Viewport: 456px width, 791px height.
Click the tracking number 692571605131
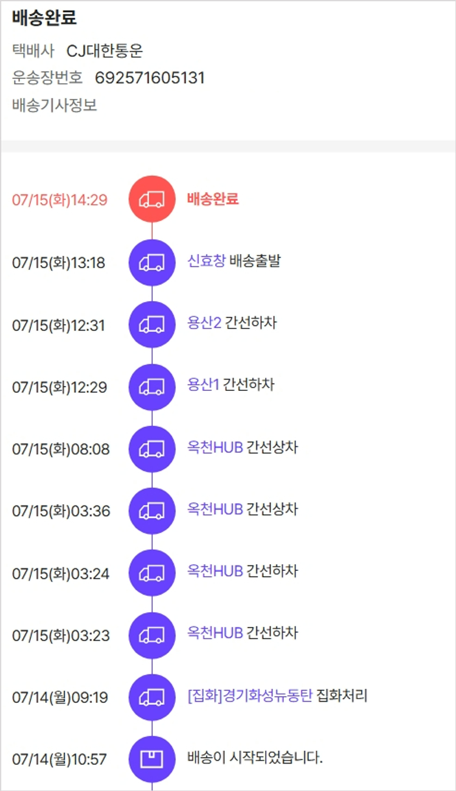click(x=150, y=78)
